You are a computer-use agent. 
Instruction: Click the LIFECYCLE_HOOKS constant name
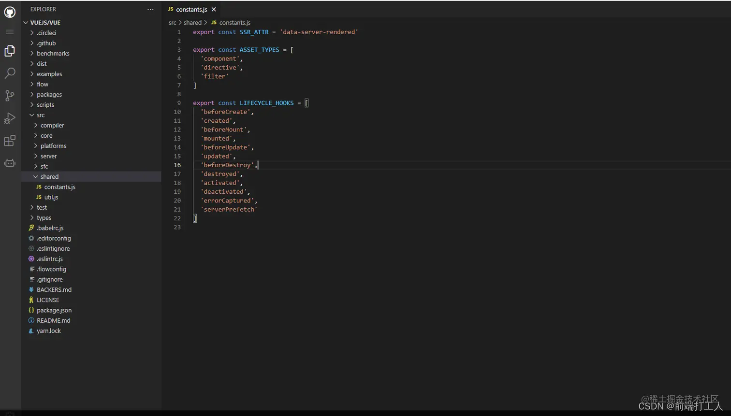[266, 103]
